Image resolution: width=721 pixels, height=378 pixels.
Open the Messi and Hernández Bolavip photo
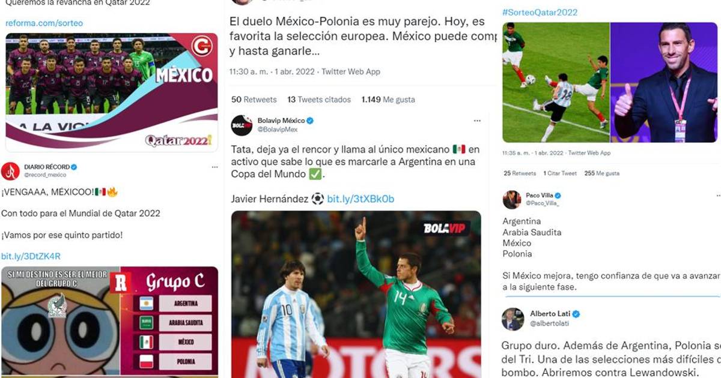coord(356,294)
